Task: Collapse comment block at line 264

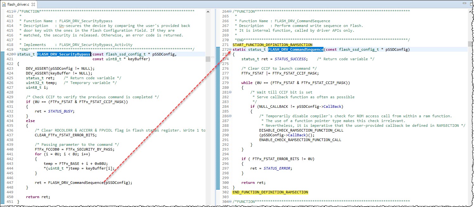Action: pos(230,11)
